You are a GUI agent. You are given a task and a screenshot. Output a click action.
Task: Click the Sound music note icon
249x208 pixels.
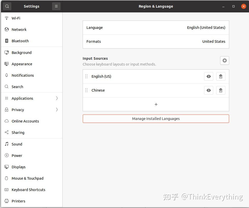[x=7, y=144]
